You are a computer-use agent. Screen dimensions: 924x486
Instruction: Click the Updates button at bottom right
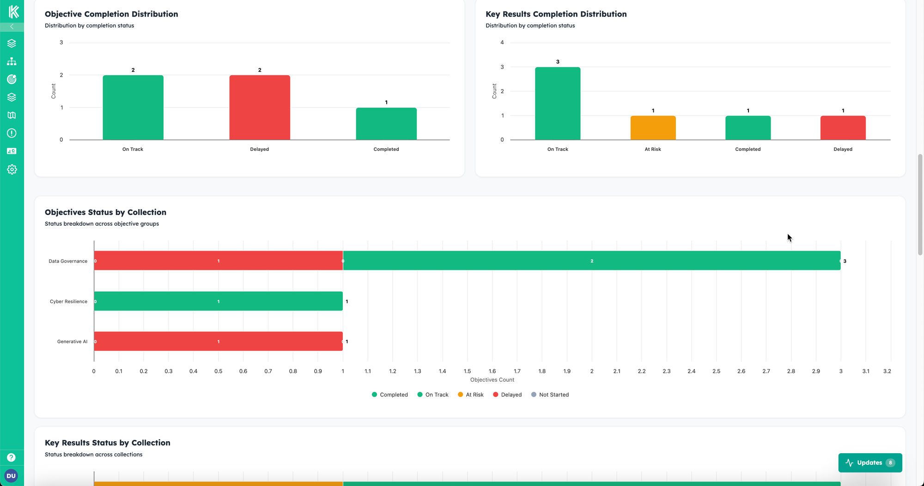point(870,462)
